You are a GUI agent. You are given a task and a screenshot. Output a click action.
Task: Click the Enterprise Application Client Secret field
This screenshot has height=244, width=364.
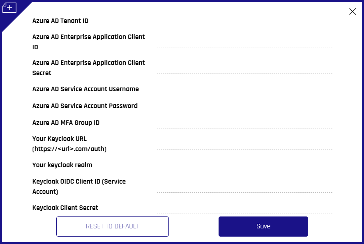pos(244,69)
